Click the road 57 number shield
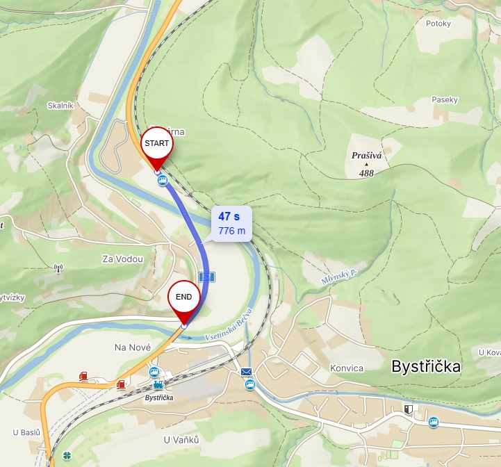501x467 pixels. tap(207, 277)
